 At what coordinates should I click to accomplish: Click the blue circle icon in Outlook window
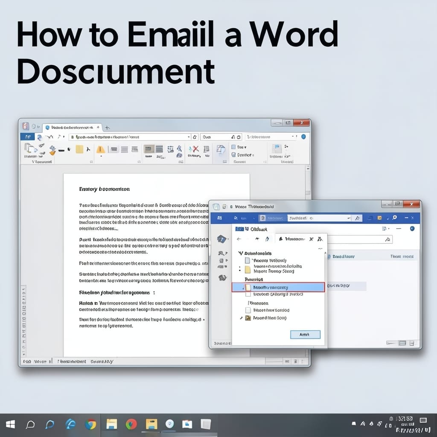pyautogui.click(x=412, y=229)
